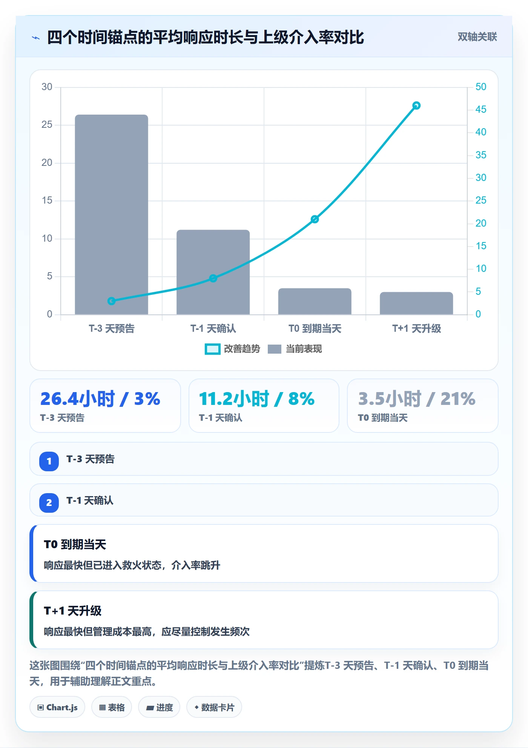Click the x-axis label "T0 到期当天" under the chart
The image size is (528, 748).
click(315, 328)
